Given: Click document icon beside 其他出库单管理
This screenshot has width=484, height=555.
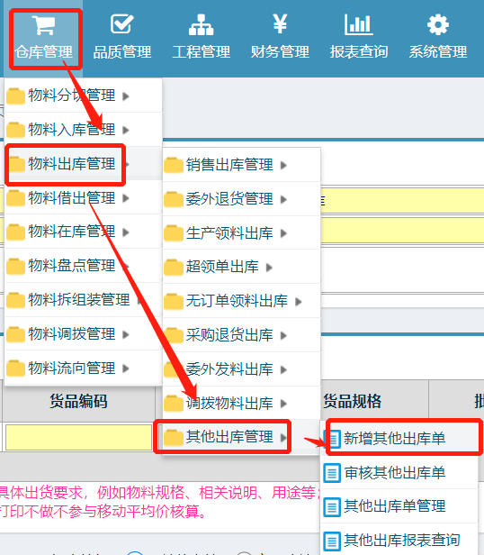Looking at the screenshot, I should 332,507.
